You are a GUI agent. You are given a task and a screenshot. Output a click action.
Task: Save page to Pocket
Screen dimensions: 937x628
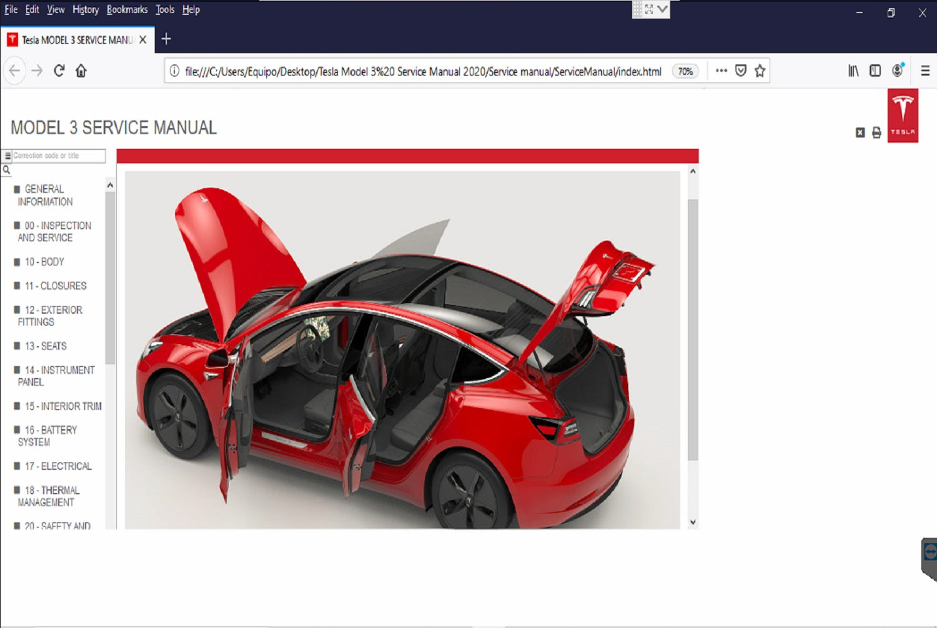(x=741, y=71)
